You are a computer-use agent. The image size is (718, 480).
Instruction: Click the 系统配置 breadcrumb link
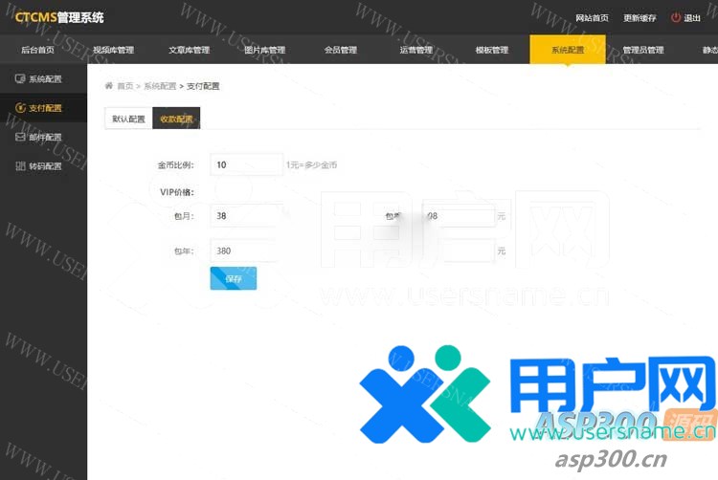pyautogui.click(x=160, y=86)
